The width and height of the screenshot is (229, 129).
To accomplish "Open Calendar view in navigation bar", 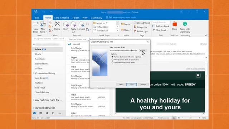I will (x=40, y=113).
